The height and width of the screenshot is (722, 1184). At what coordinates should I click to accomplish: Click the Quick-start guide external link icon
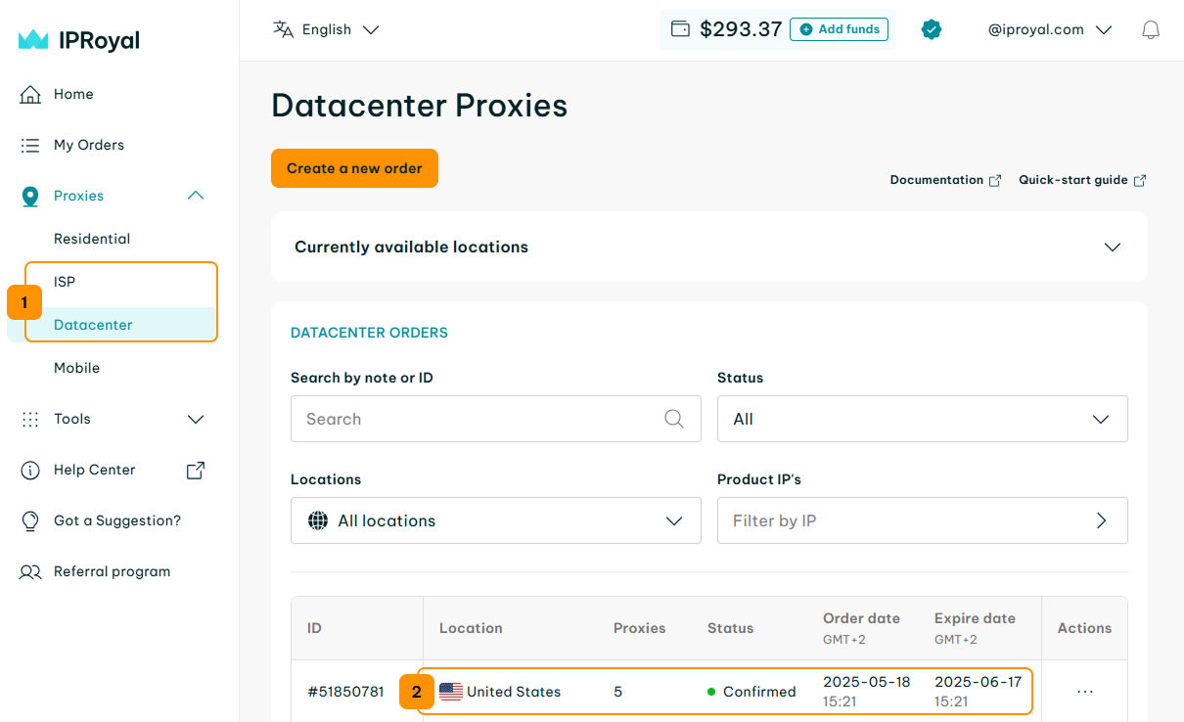click(x=1139, y=180)
